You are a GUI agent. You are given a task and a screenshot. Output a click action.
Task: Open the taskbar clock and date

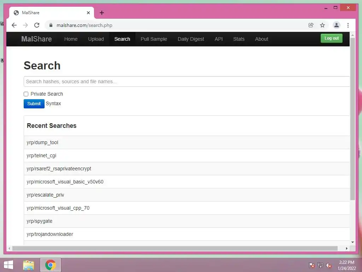click(x=346, y=265)
